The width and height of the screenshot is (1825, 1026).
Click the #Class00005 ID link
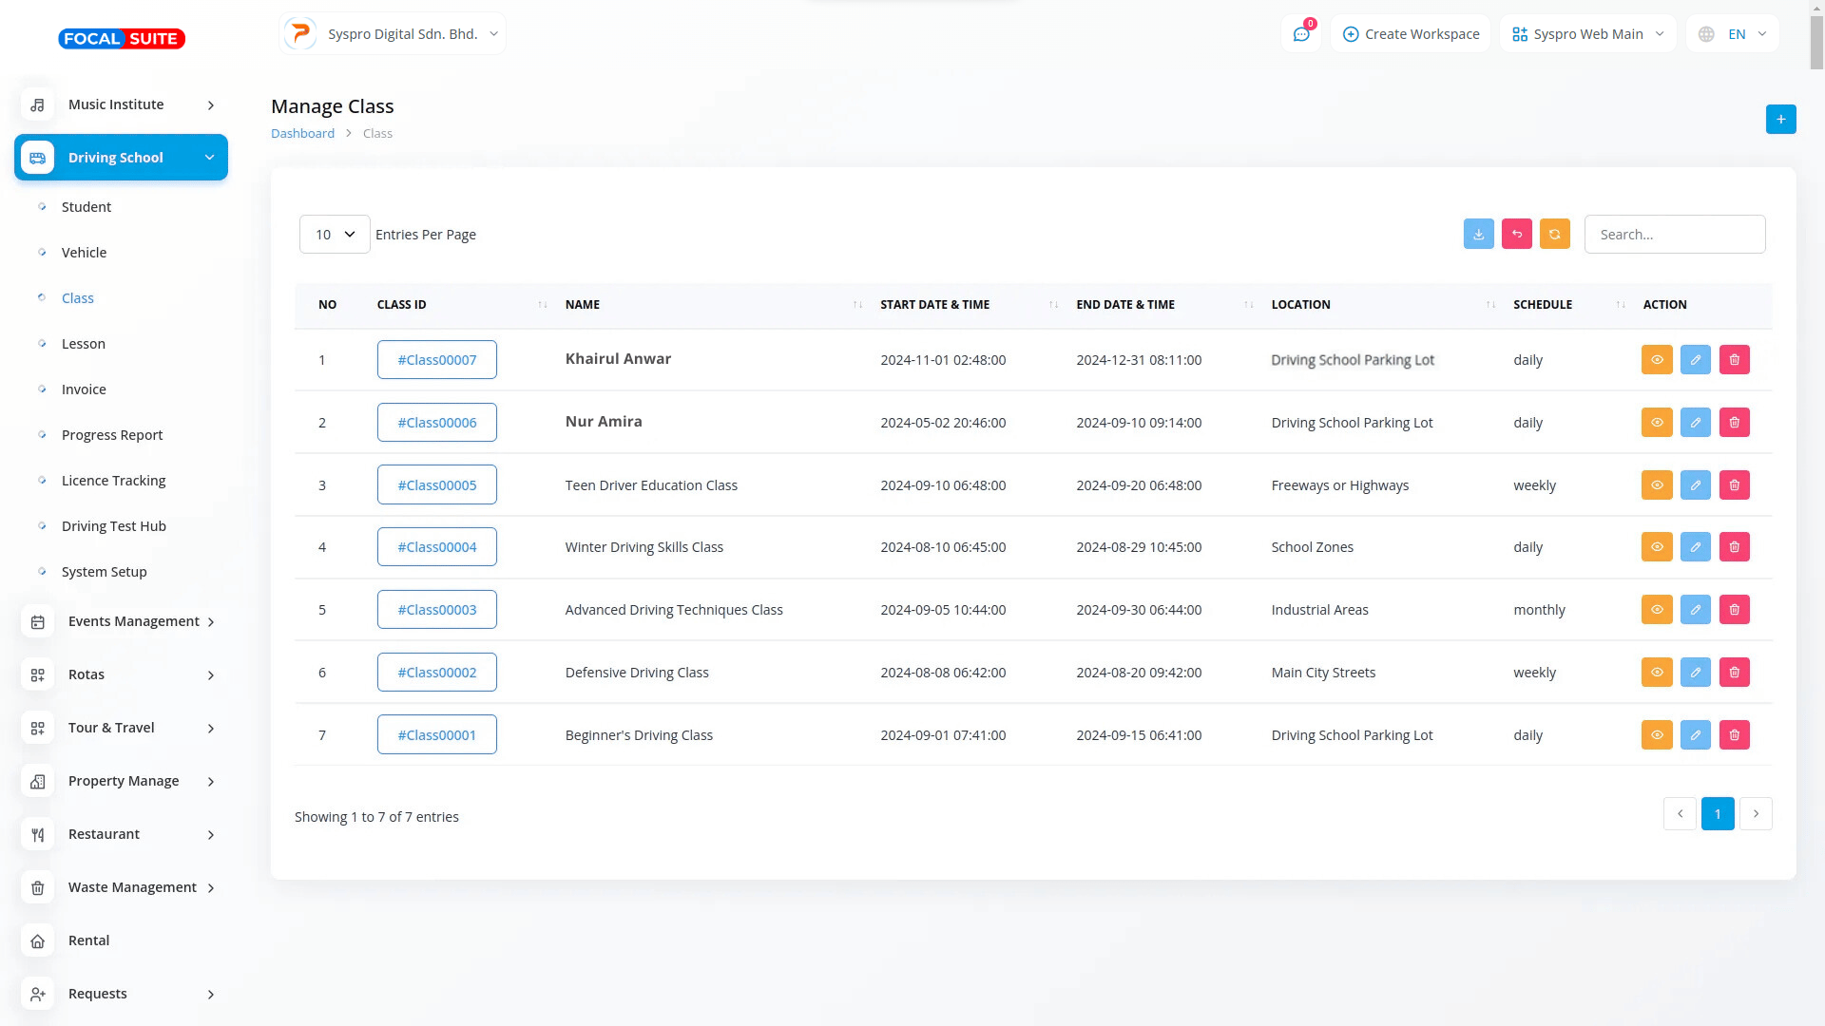point(436,485)
